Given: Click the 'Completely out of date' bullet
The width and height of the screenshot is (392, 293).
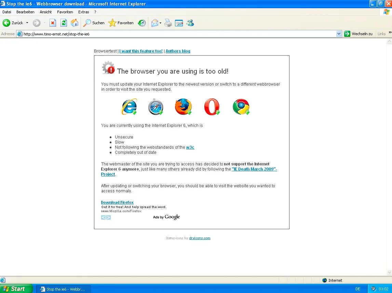Looking at the screenshot, I should (x=135, y=152).
